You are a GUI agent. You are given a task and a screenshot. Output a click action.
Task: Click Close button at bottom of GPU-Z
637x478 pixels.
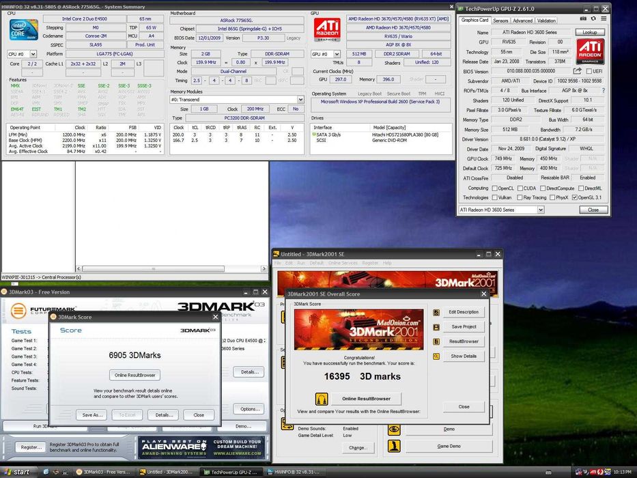coord(593,210)
